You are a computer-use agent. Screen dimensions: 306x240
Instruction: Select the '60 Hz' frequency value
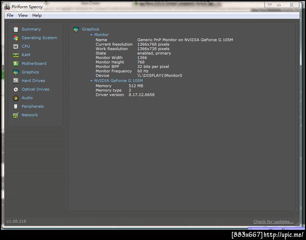(x=143, y=71)
